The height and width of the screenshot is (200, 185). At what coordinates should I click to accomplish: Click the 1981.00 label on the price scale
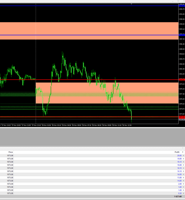click(x=182, y=74)
